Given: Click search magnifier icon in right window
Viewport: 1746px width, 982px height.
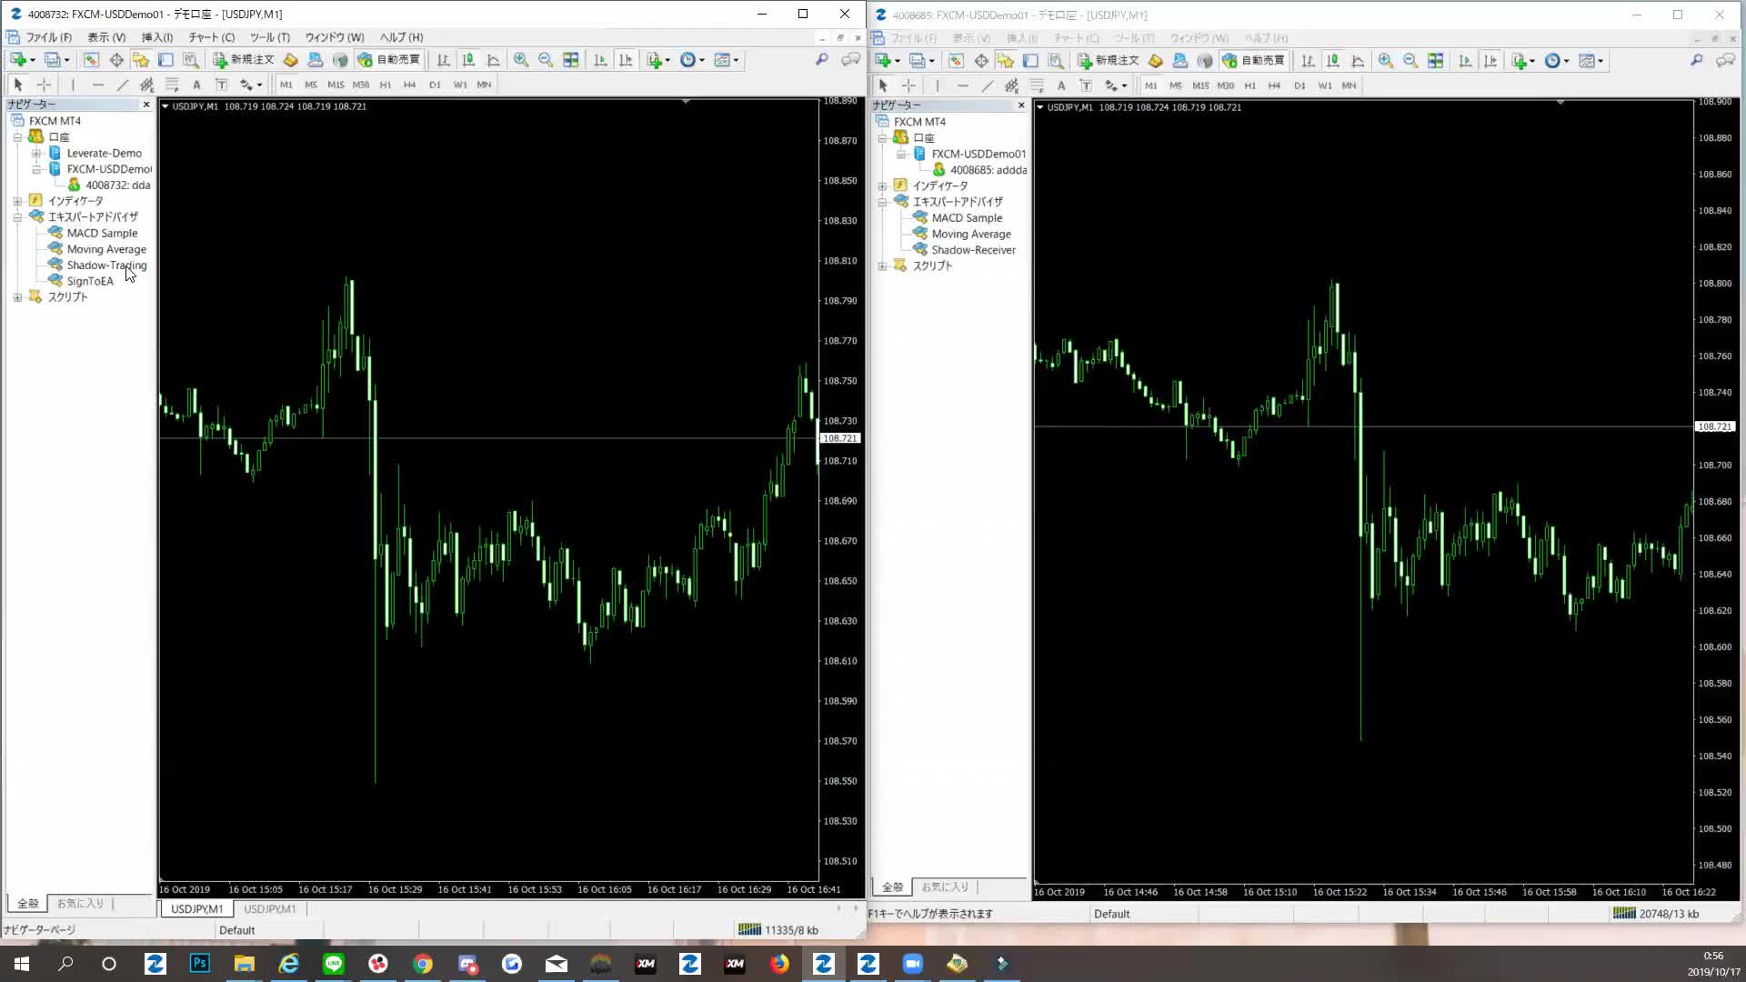Looking at the screenshot, I should 1697,61.
